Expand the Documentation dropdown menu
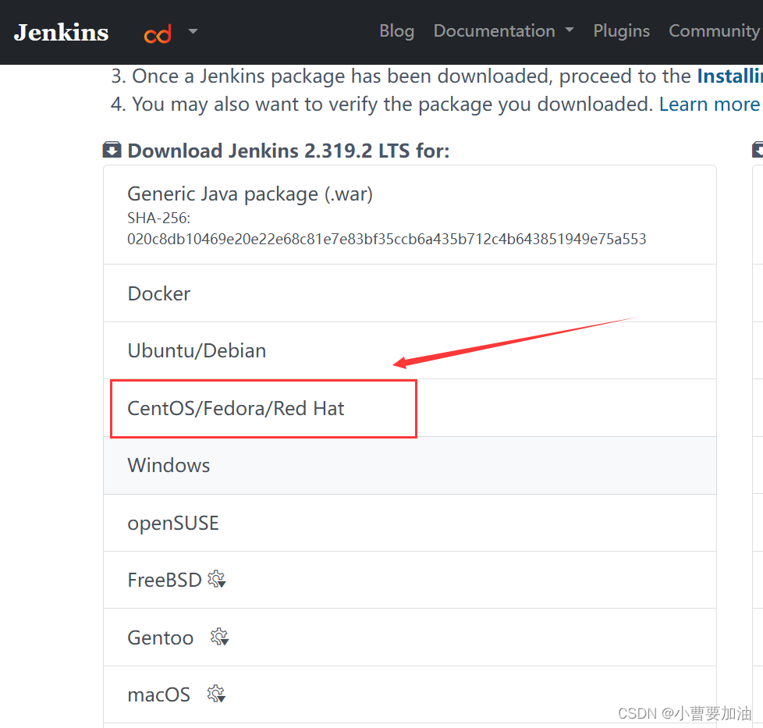 (503, 30)
